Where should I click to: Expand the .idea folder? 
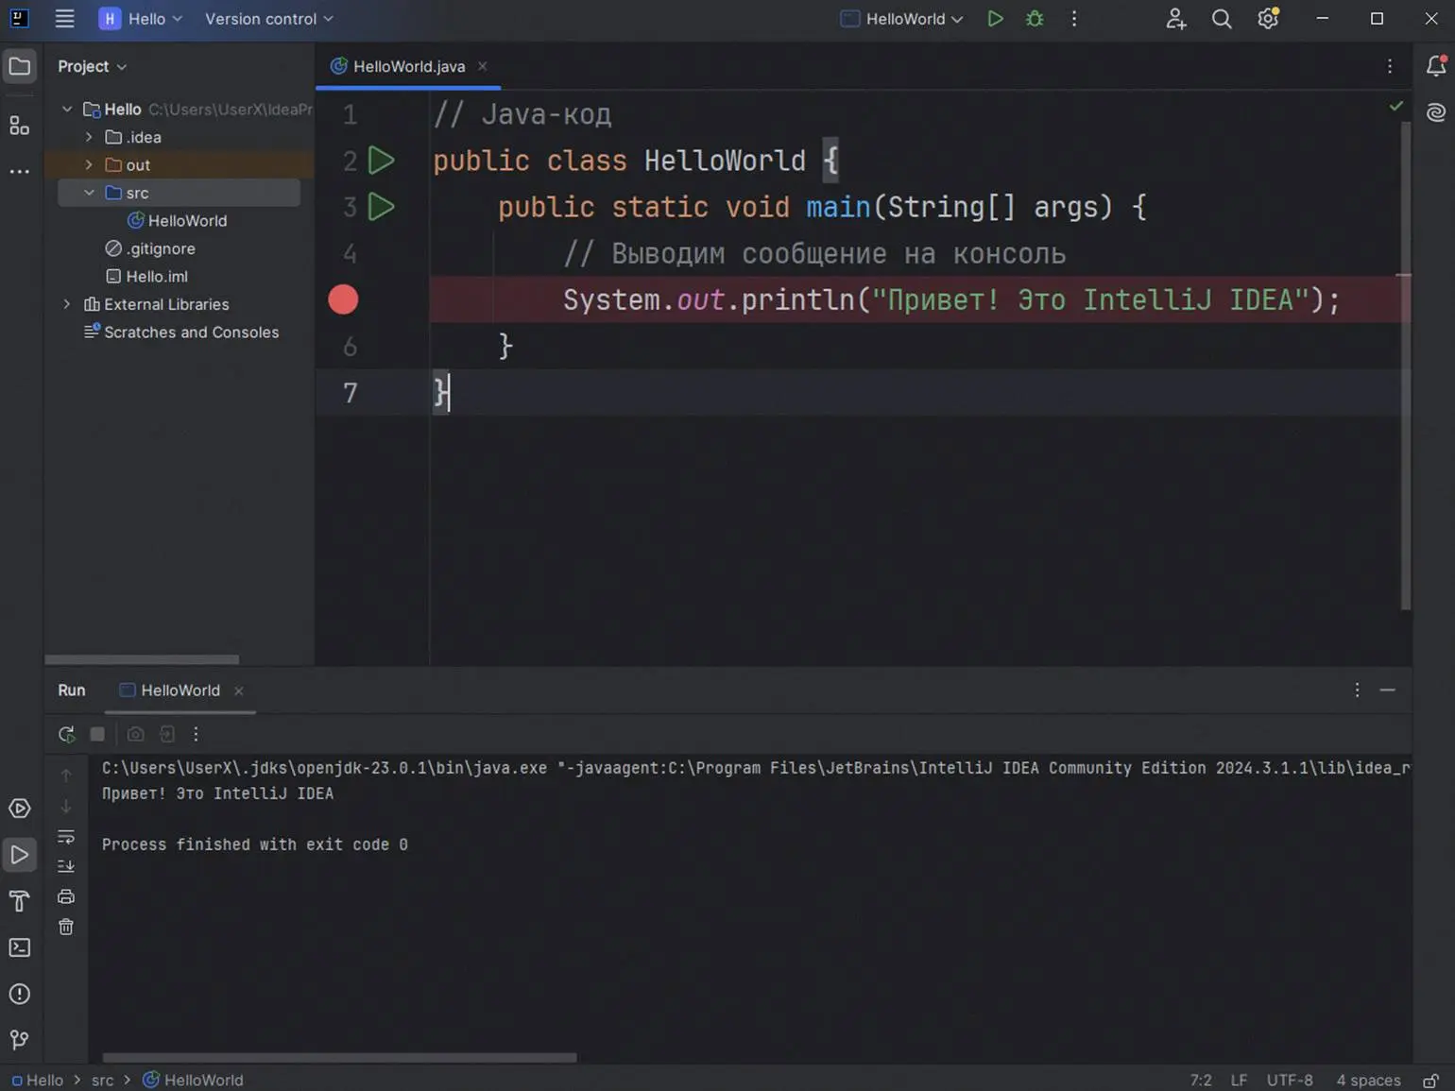coord(89,137)
